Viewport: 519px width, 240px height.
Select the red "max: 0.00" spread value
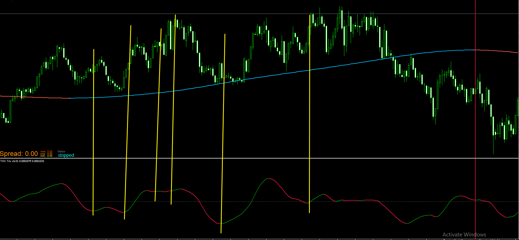[46, 151]
